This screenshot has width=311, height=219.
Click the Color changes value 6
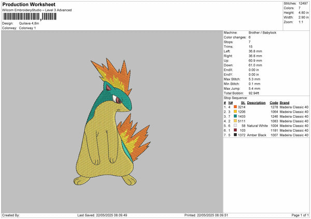pyautogui.click(x=249, y=37)
